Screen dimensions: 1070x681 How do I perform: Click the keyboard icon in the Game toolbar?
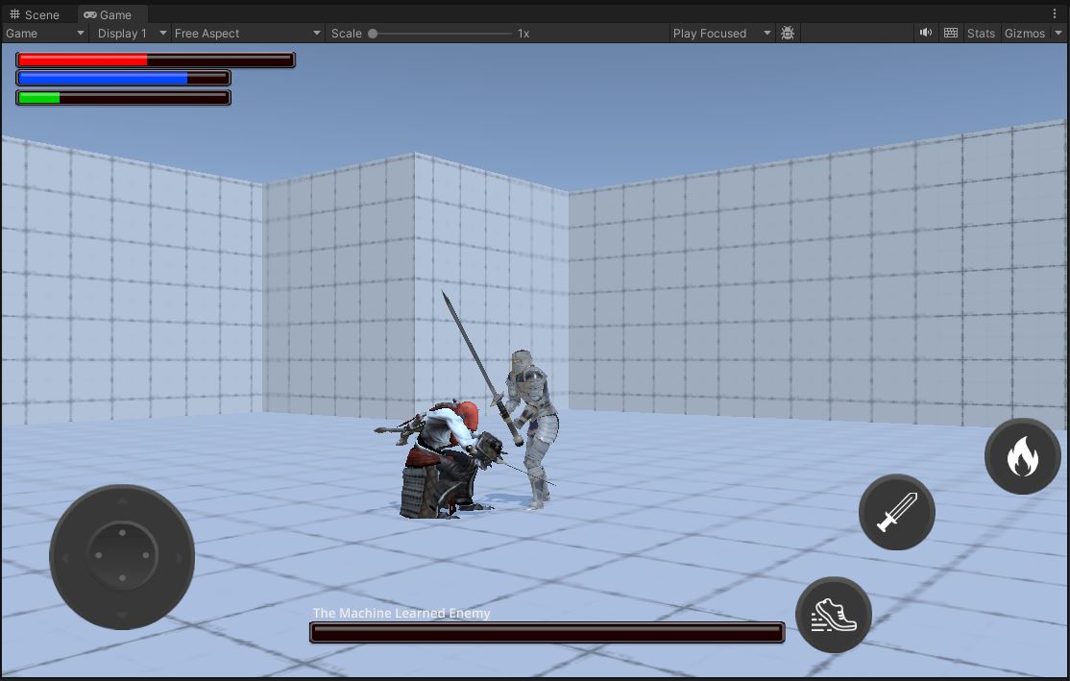951,33
